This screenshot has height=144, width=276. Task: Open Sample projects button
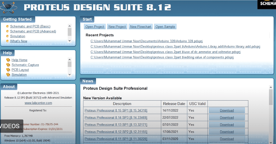165,27
